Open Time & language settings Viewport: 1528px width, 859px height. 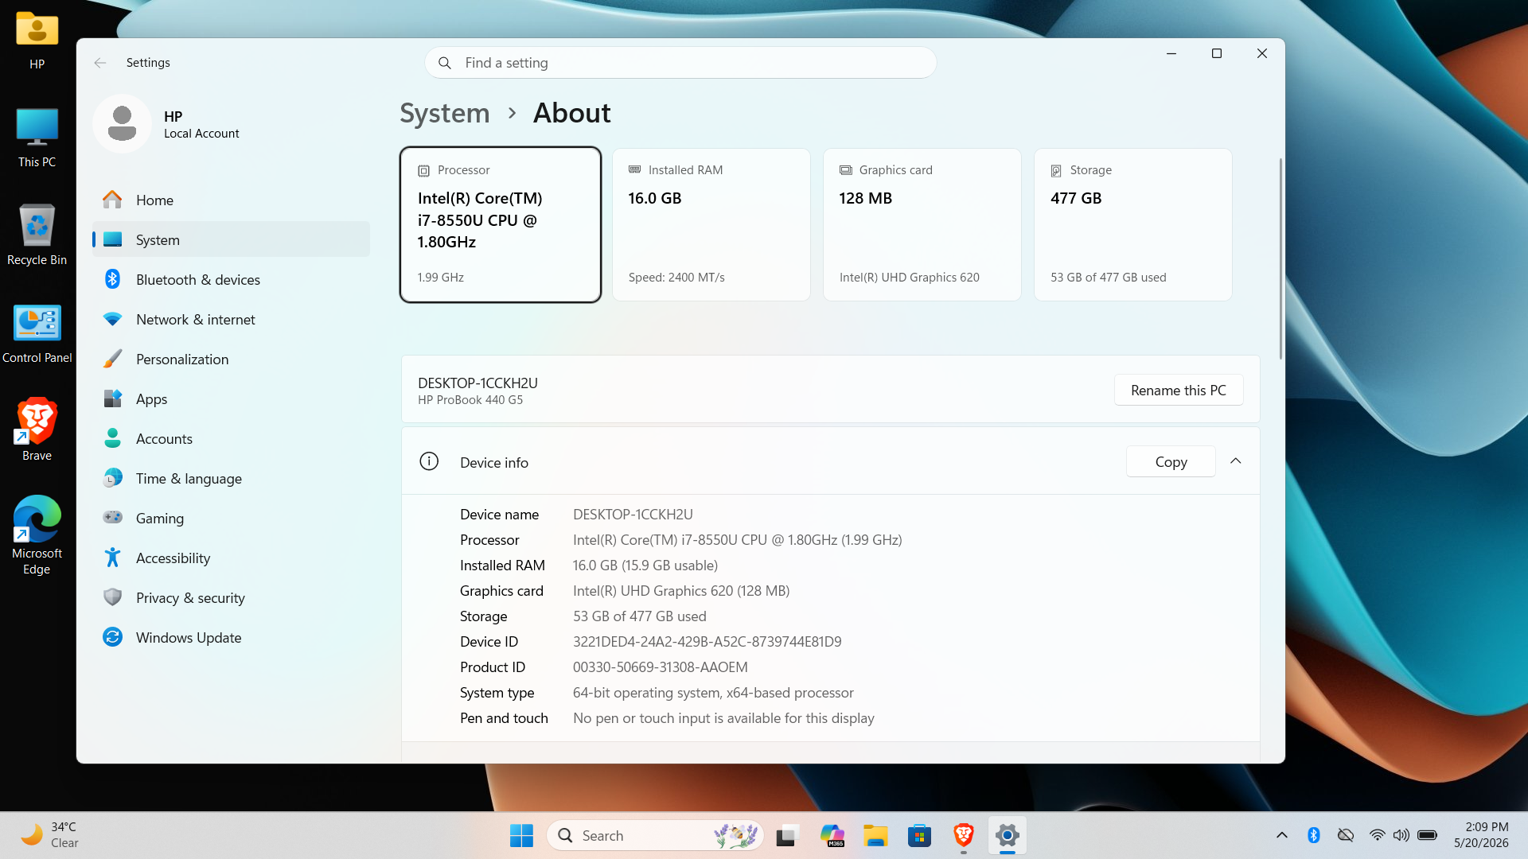coord(231,479)
